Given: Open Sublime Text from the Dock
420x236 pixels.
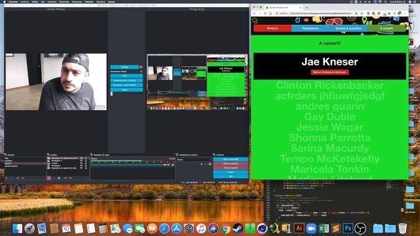Looking at the screenshot, I should point(335,229).
